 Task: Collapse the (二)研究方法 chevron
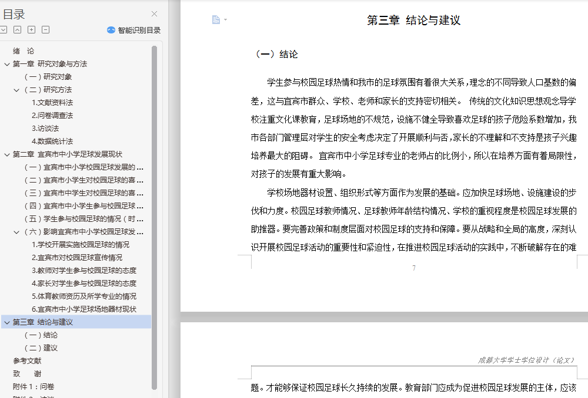[x=16, y=90]
